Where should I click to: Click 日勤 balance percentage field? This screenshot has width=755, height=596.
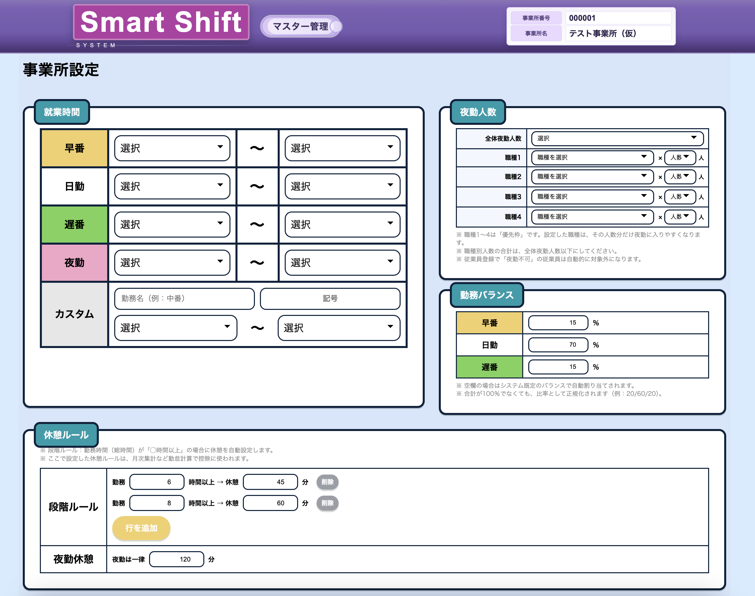tap(558, 345)
